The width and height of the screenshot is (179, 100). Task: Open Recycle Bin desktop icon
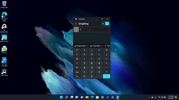click(4, 4)
